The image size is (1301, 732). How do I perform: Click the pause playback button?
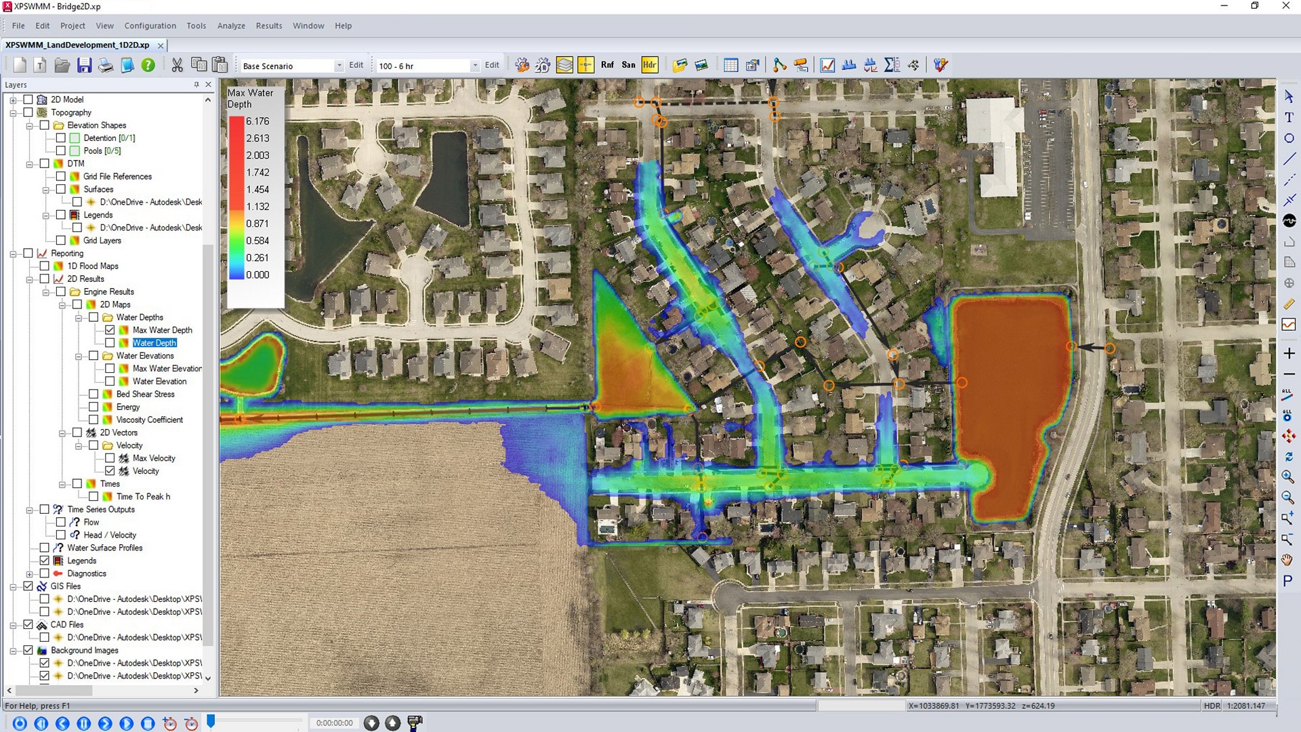tap(83, 723)
